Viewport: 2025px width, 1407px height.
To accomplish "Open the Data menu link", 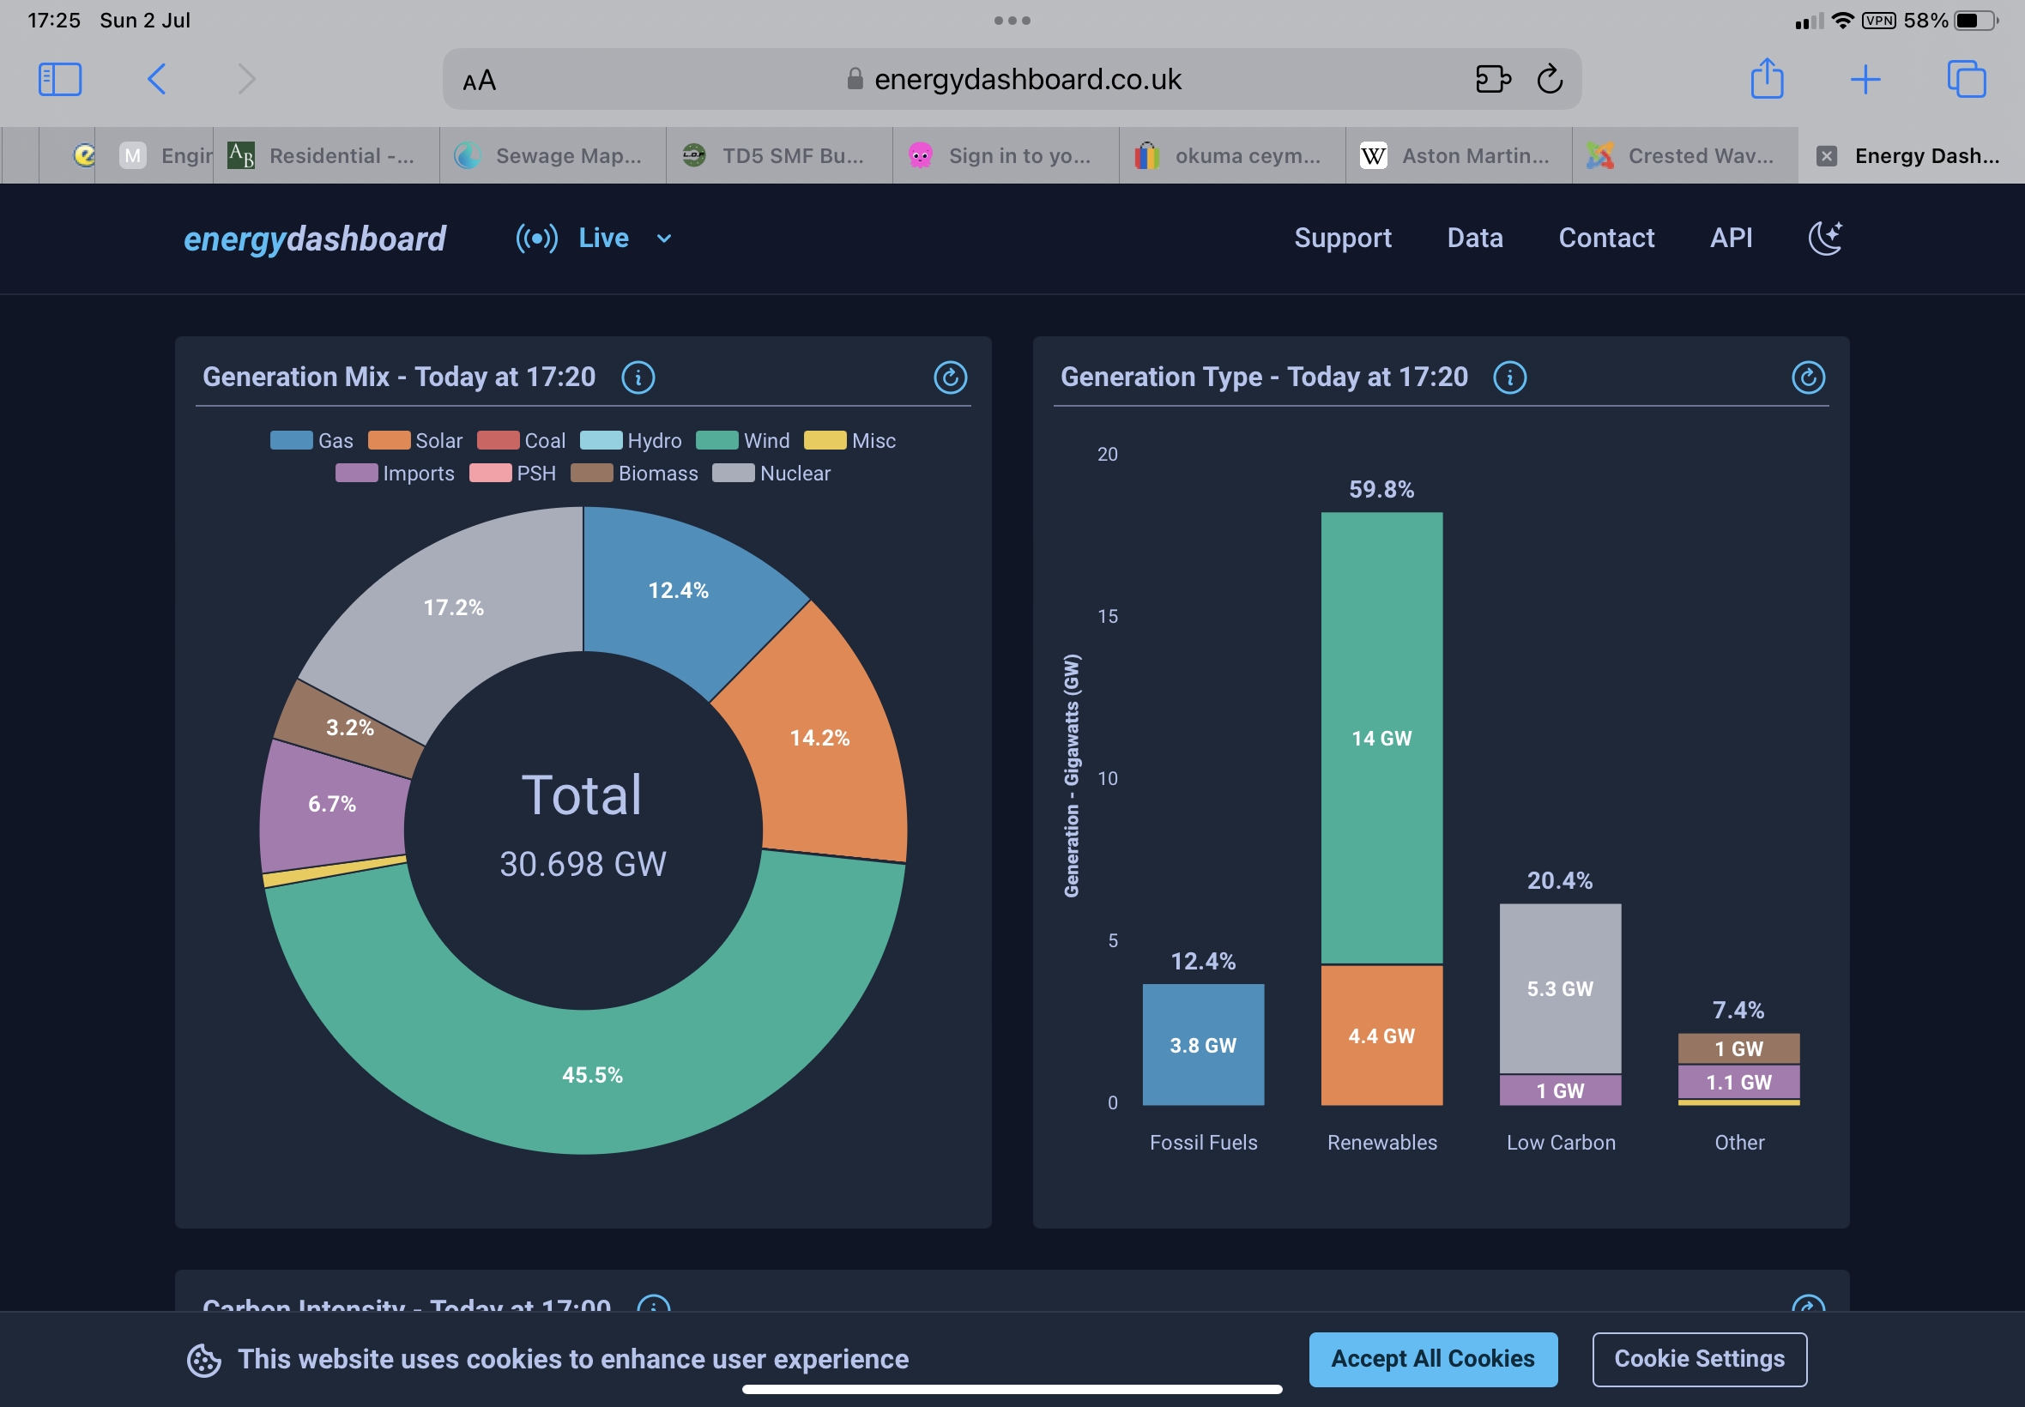I will [1474, 238].
